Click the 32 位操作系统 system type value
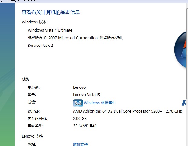188x146 pixels. coord(85,126)
